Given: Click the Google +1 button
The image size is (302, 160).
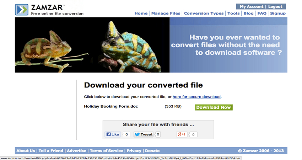Looking at the screenshot, I should 182,134.
